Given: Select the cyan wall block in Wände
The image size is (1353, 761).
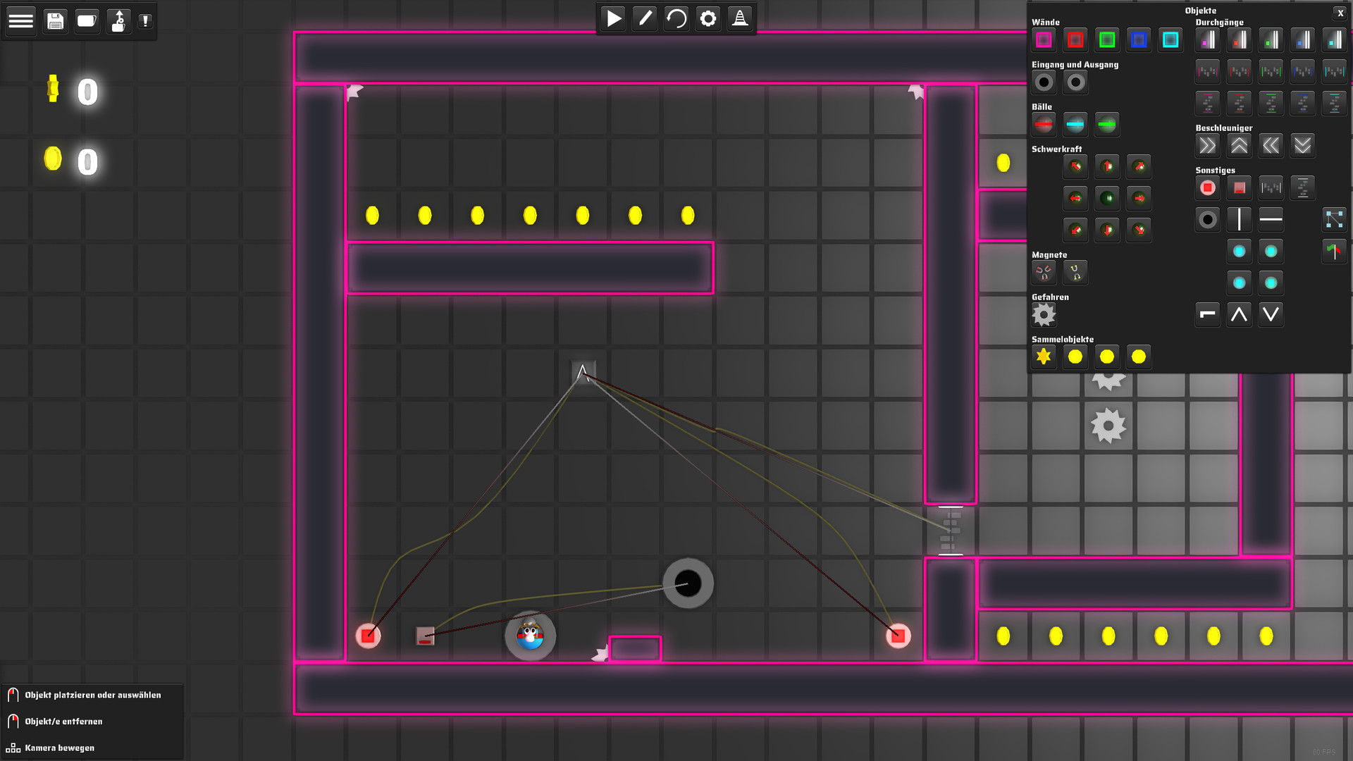Looking at the screenshot, I should (x=1170, y=40).
